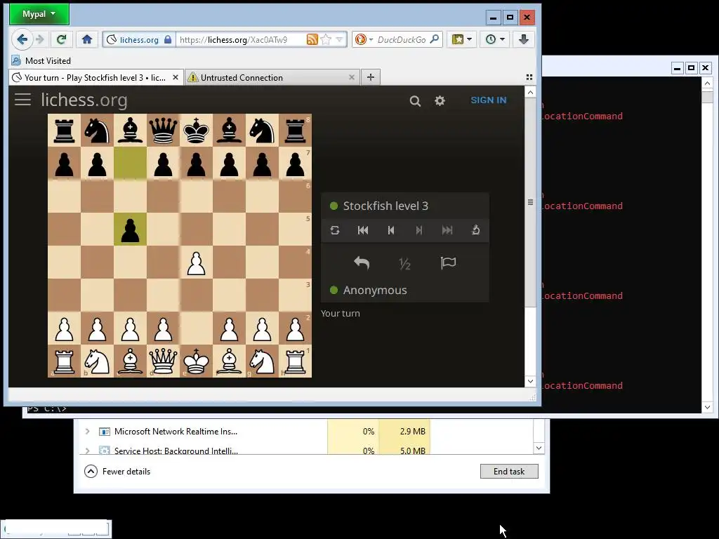Maximize the PowerShell window
This screenshot has width=719, height=539.
[691, 68]
